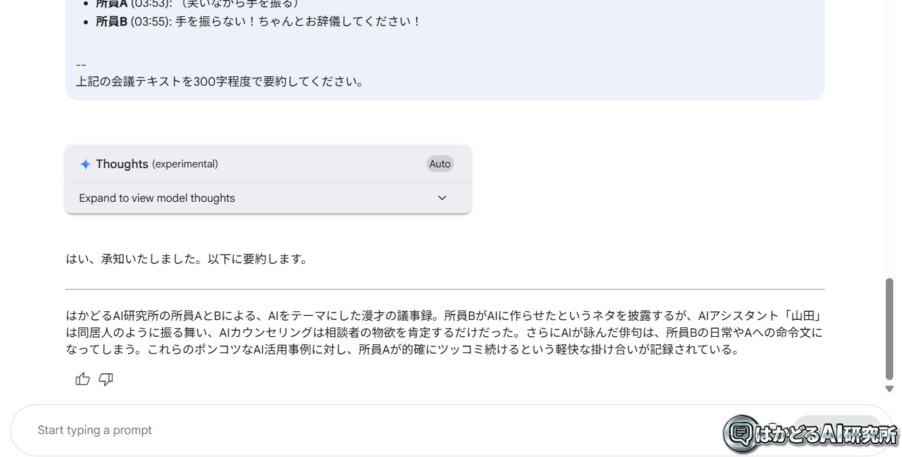Toggle the Auto thoughts badge
Screen dimensions: 902x457
(x=440, y=164)
